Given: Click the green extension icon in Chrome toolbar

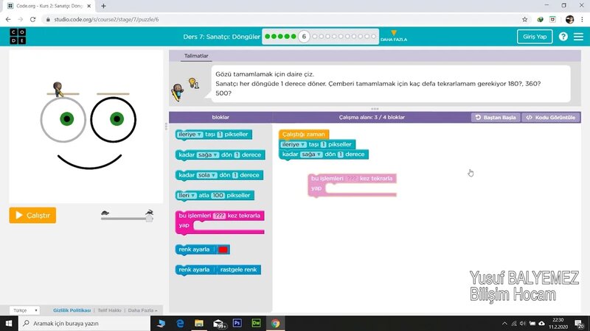Looking at the screenshot, I should pos(540,20).
